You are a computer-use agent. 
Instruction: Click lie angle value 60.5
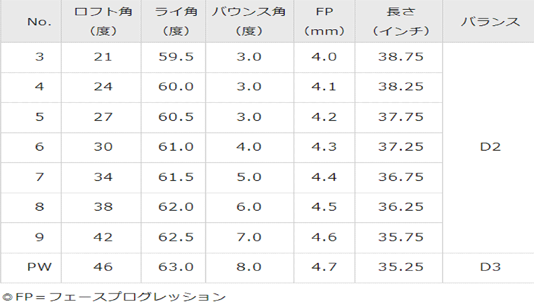tap(176, 117)
